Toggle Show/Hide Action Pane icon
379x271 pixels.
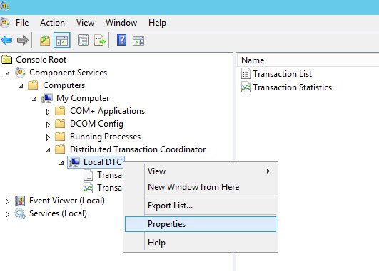pos(138,41)
